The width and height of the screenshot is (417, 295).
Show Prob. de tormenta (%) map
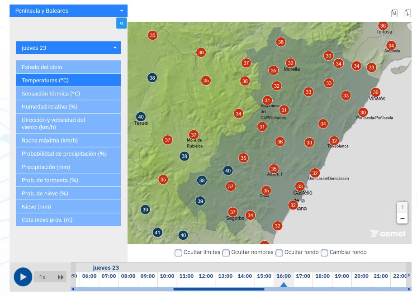tap(68, 180)
